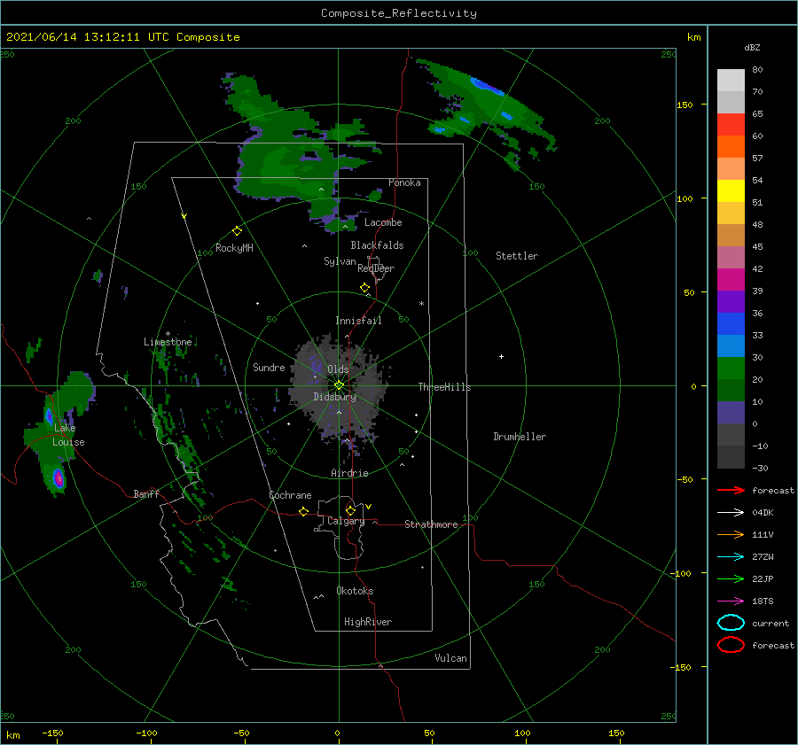The height and width of the screenshot is (745, 798).
Task: Click the dark green 20-10 dBZ swatch
Action: pyautogui.click(x=731, y=391)
